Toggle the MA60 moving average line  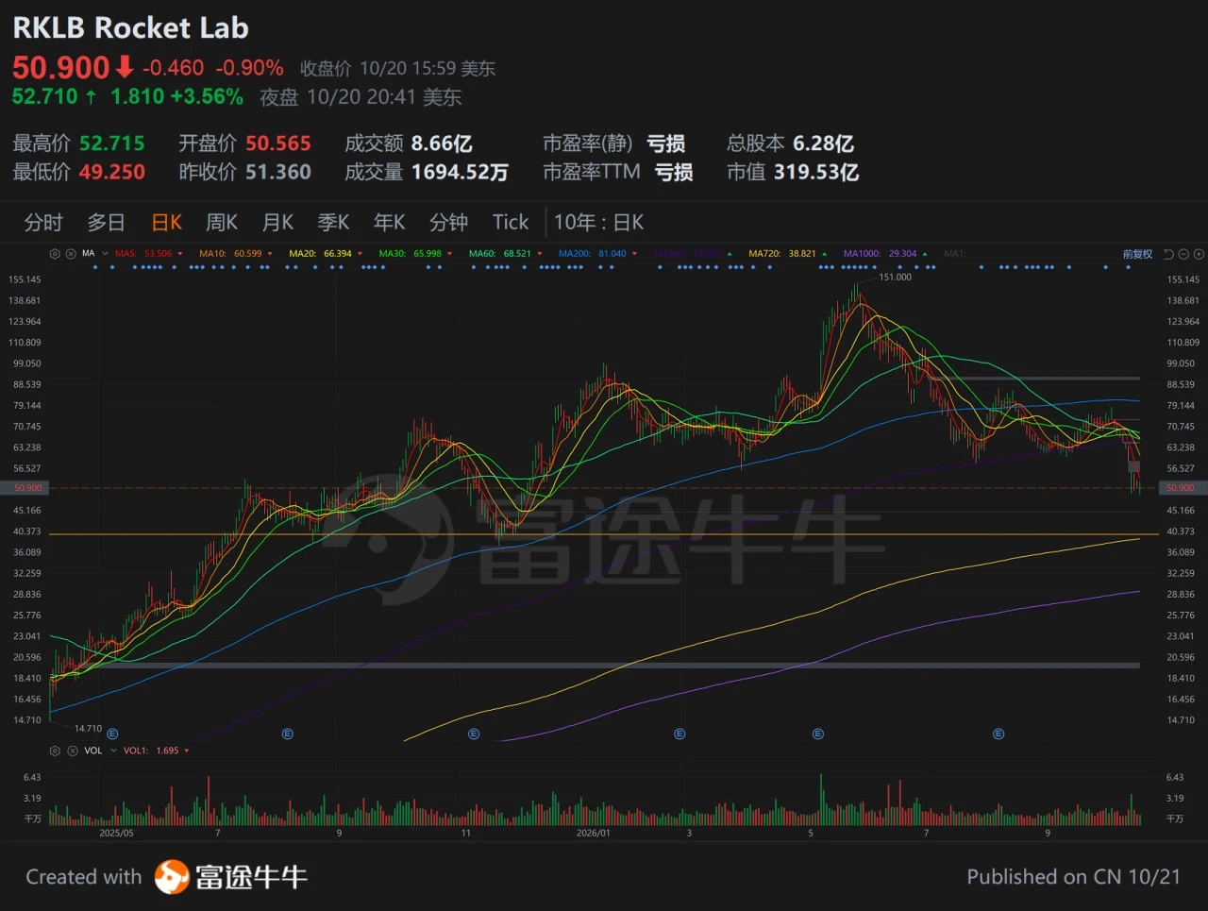(506, 254)
